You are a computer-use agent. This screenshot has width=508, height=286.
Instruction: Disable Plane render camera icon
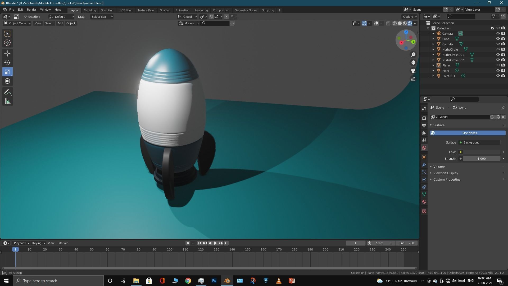(x=503, y=65)
